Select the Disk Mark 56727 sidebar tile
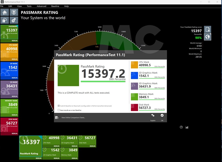The image size is (222, 162). [x=9, y=125]
